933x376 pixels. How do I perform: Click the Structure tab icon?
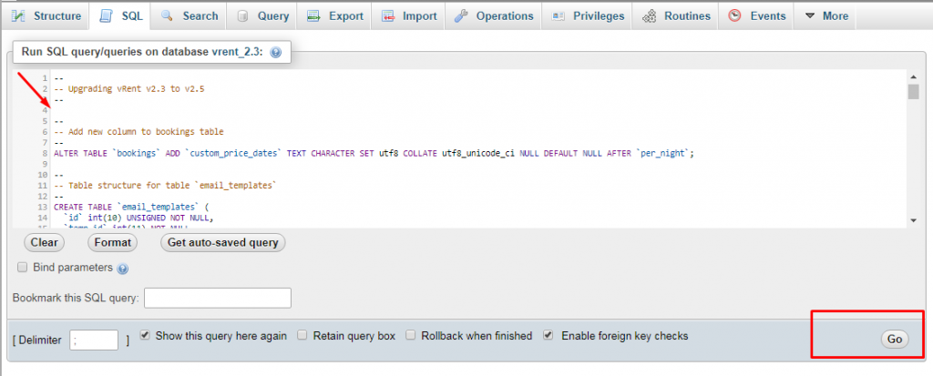tap(18, 16)
